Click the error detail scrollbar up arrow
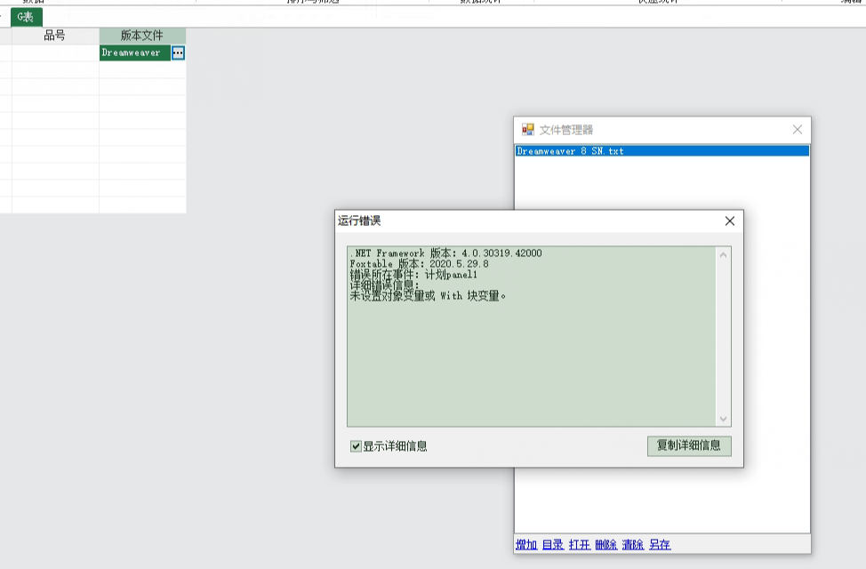The height and width of the screenshot is (569, 866). [x=723, y=255]
